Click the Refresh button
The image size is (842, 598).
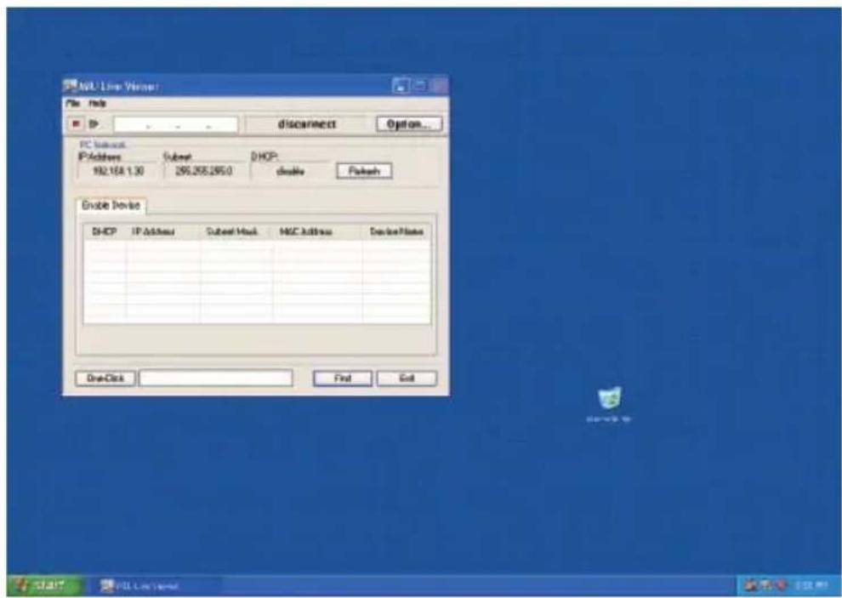pyautogui.click(x=364, y=171)
